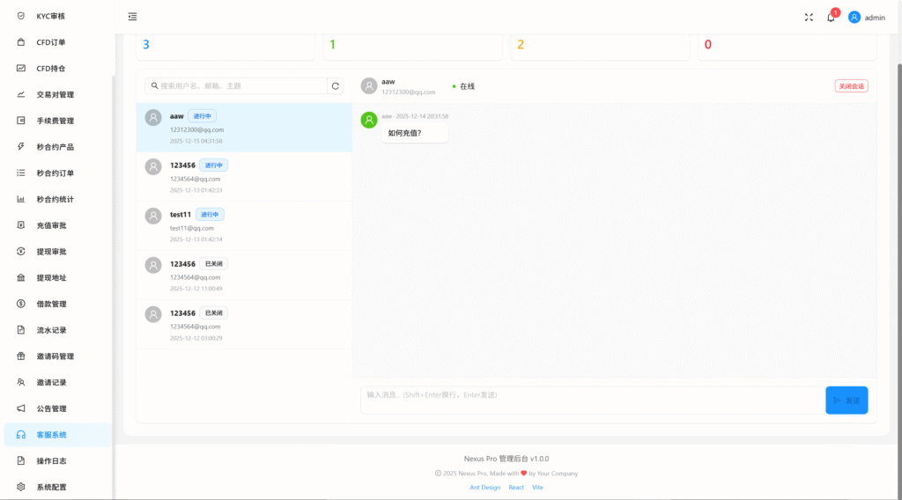Collapse the sidebar with the menu fold icon

(132, 17)
